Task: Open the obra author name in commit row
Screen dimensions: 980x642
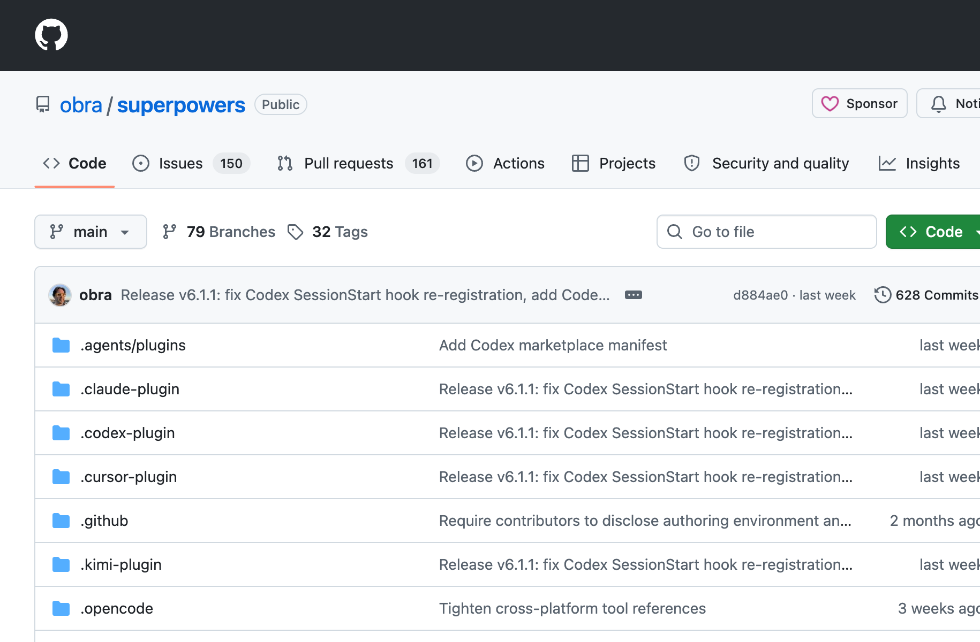Action: (95, 295)
